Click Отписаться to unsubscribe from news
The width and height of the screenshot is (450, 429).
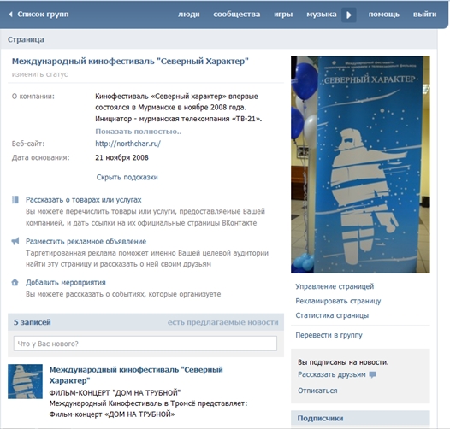pos(317,391)
